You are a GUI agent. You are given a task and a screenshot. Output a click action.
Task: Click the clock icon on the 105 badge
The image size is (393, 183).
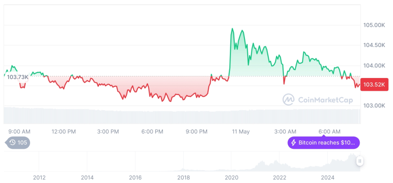tap(12, 143)
